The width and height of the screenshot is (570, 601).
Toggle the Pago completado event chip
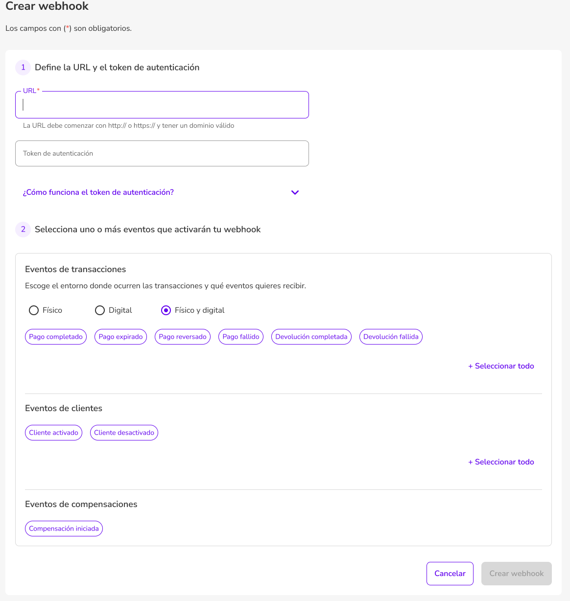[x=56, y=337]
